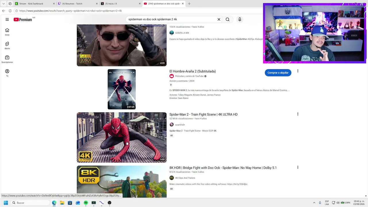This screenshot has width=368, height=207.
Task: Play the Doc Ock Full HD 1080 thumbnail
Action: coord(122,45)
